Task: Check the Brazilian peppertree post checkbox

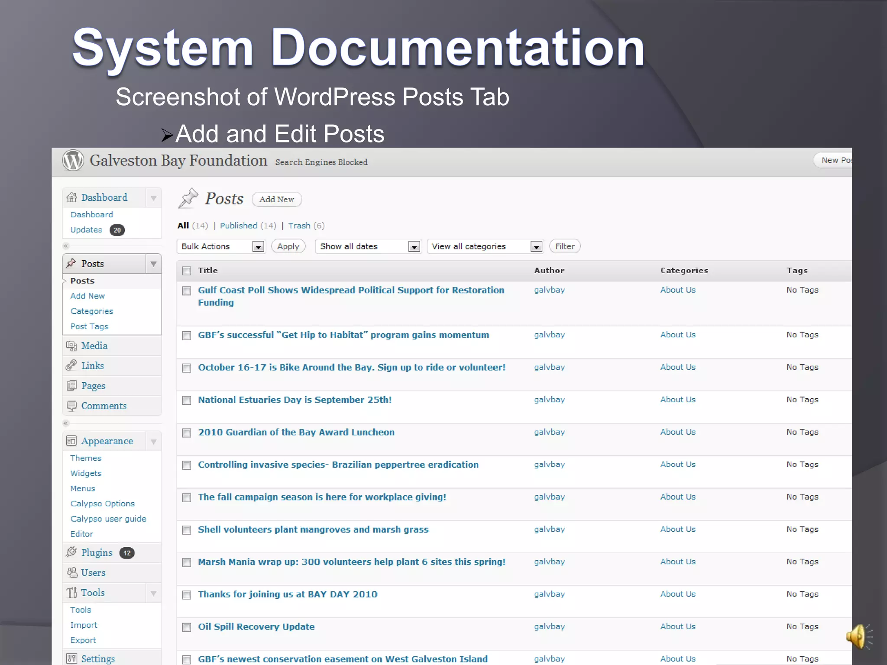Action: coord(187,465)
